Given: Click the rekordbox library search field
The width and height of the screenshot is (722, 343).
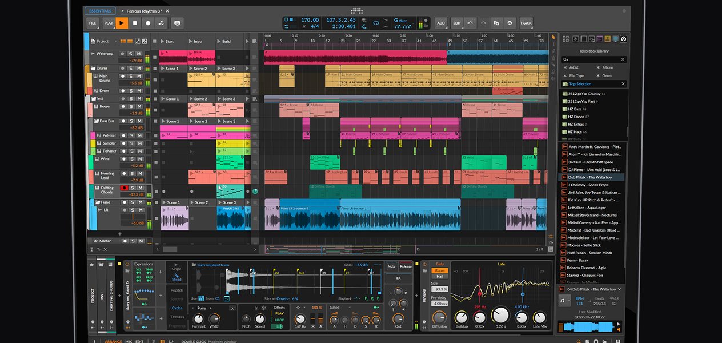Looking at the screenshot, I should click(x=594, y=59).
